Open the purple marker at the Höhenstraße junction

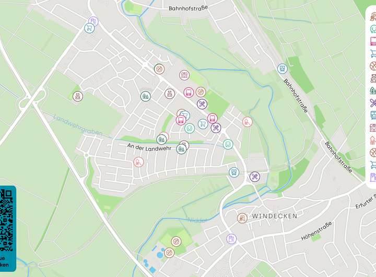coord(231,239)
